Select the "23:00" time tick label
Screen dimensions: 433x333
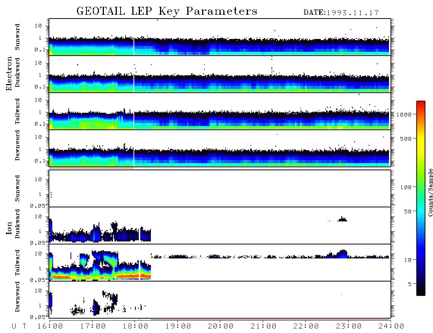(349, 327)
